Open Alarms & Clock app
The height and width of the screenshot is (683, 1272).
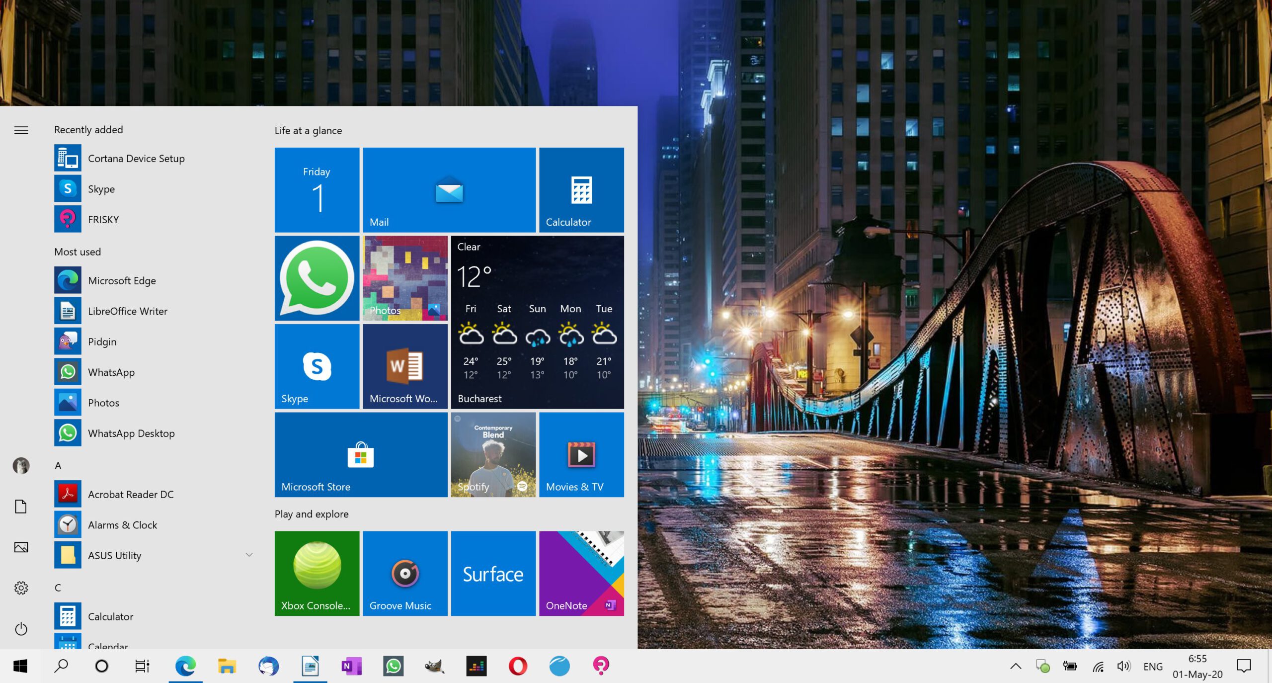click(x=154, y=525)
